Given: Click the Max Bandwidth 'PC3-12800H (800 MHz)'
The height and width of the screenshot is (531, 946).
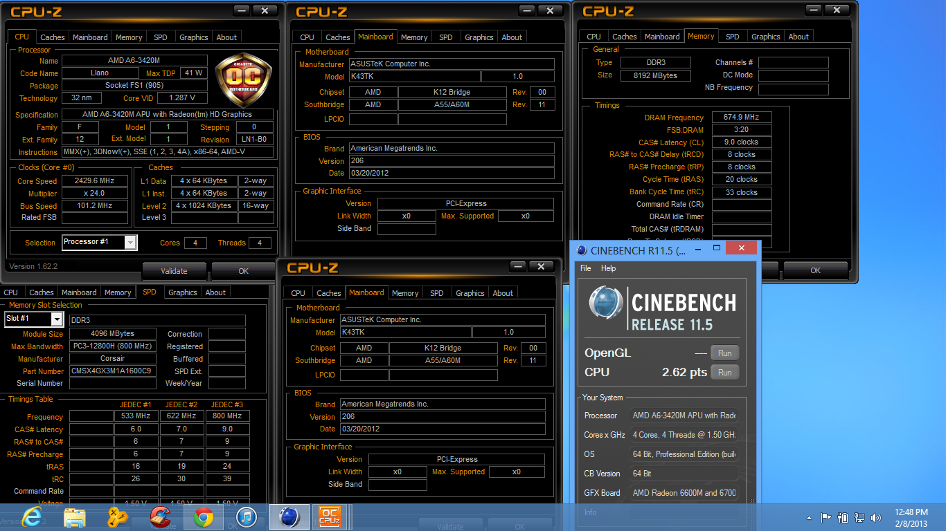Looking at the screenshot, I should click(x=112, y=346).
